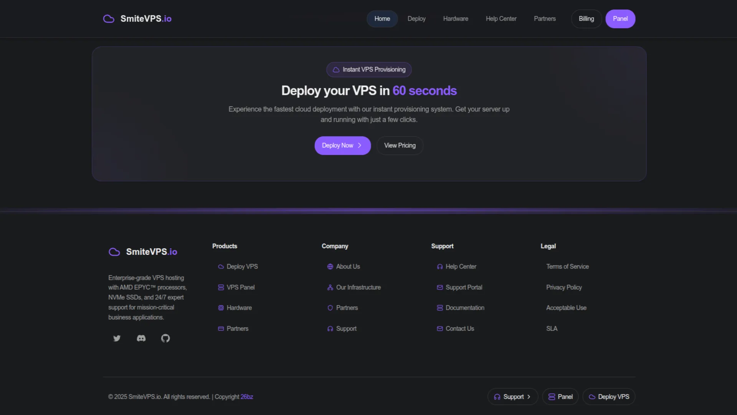Open the Twitter social icon

pyautogui.click(x=117, y=338)
